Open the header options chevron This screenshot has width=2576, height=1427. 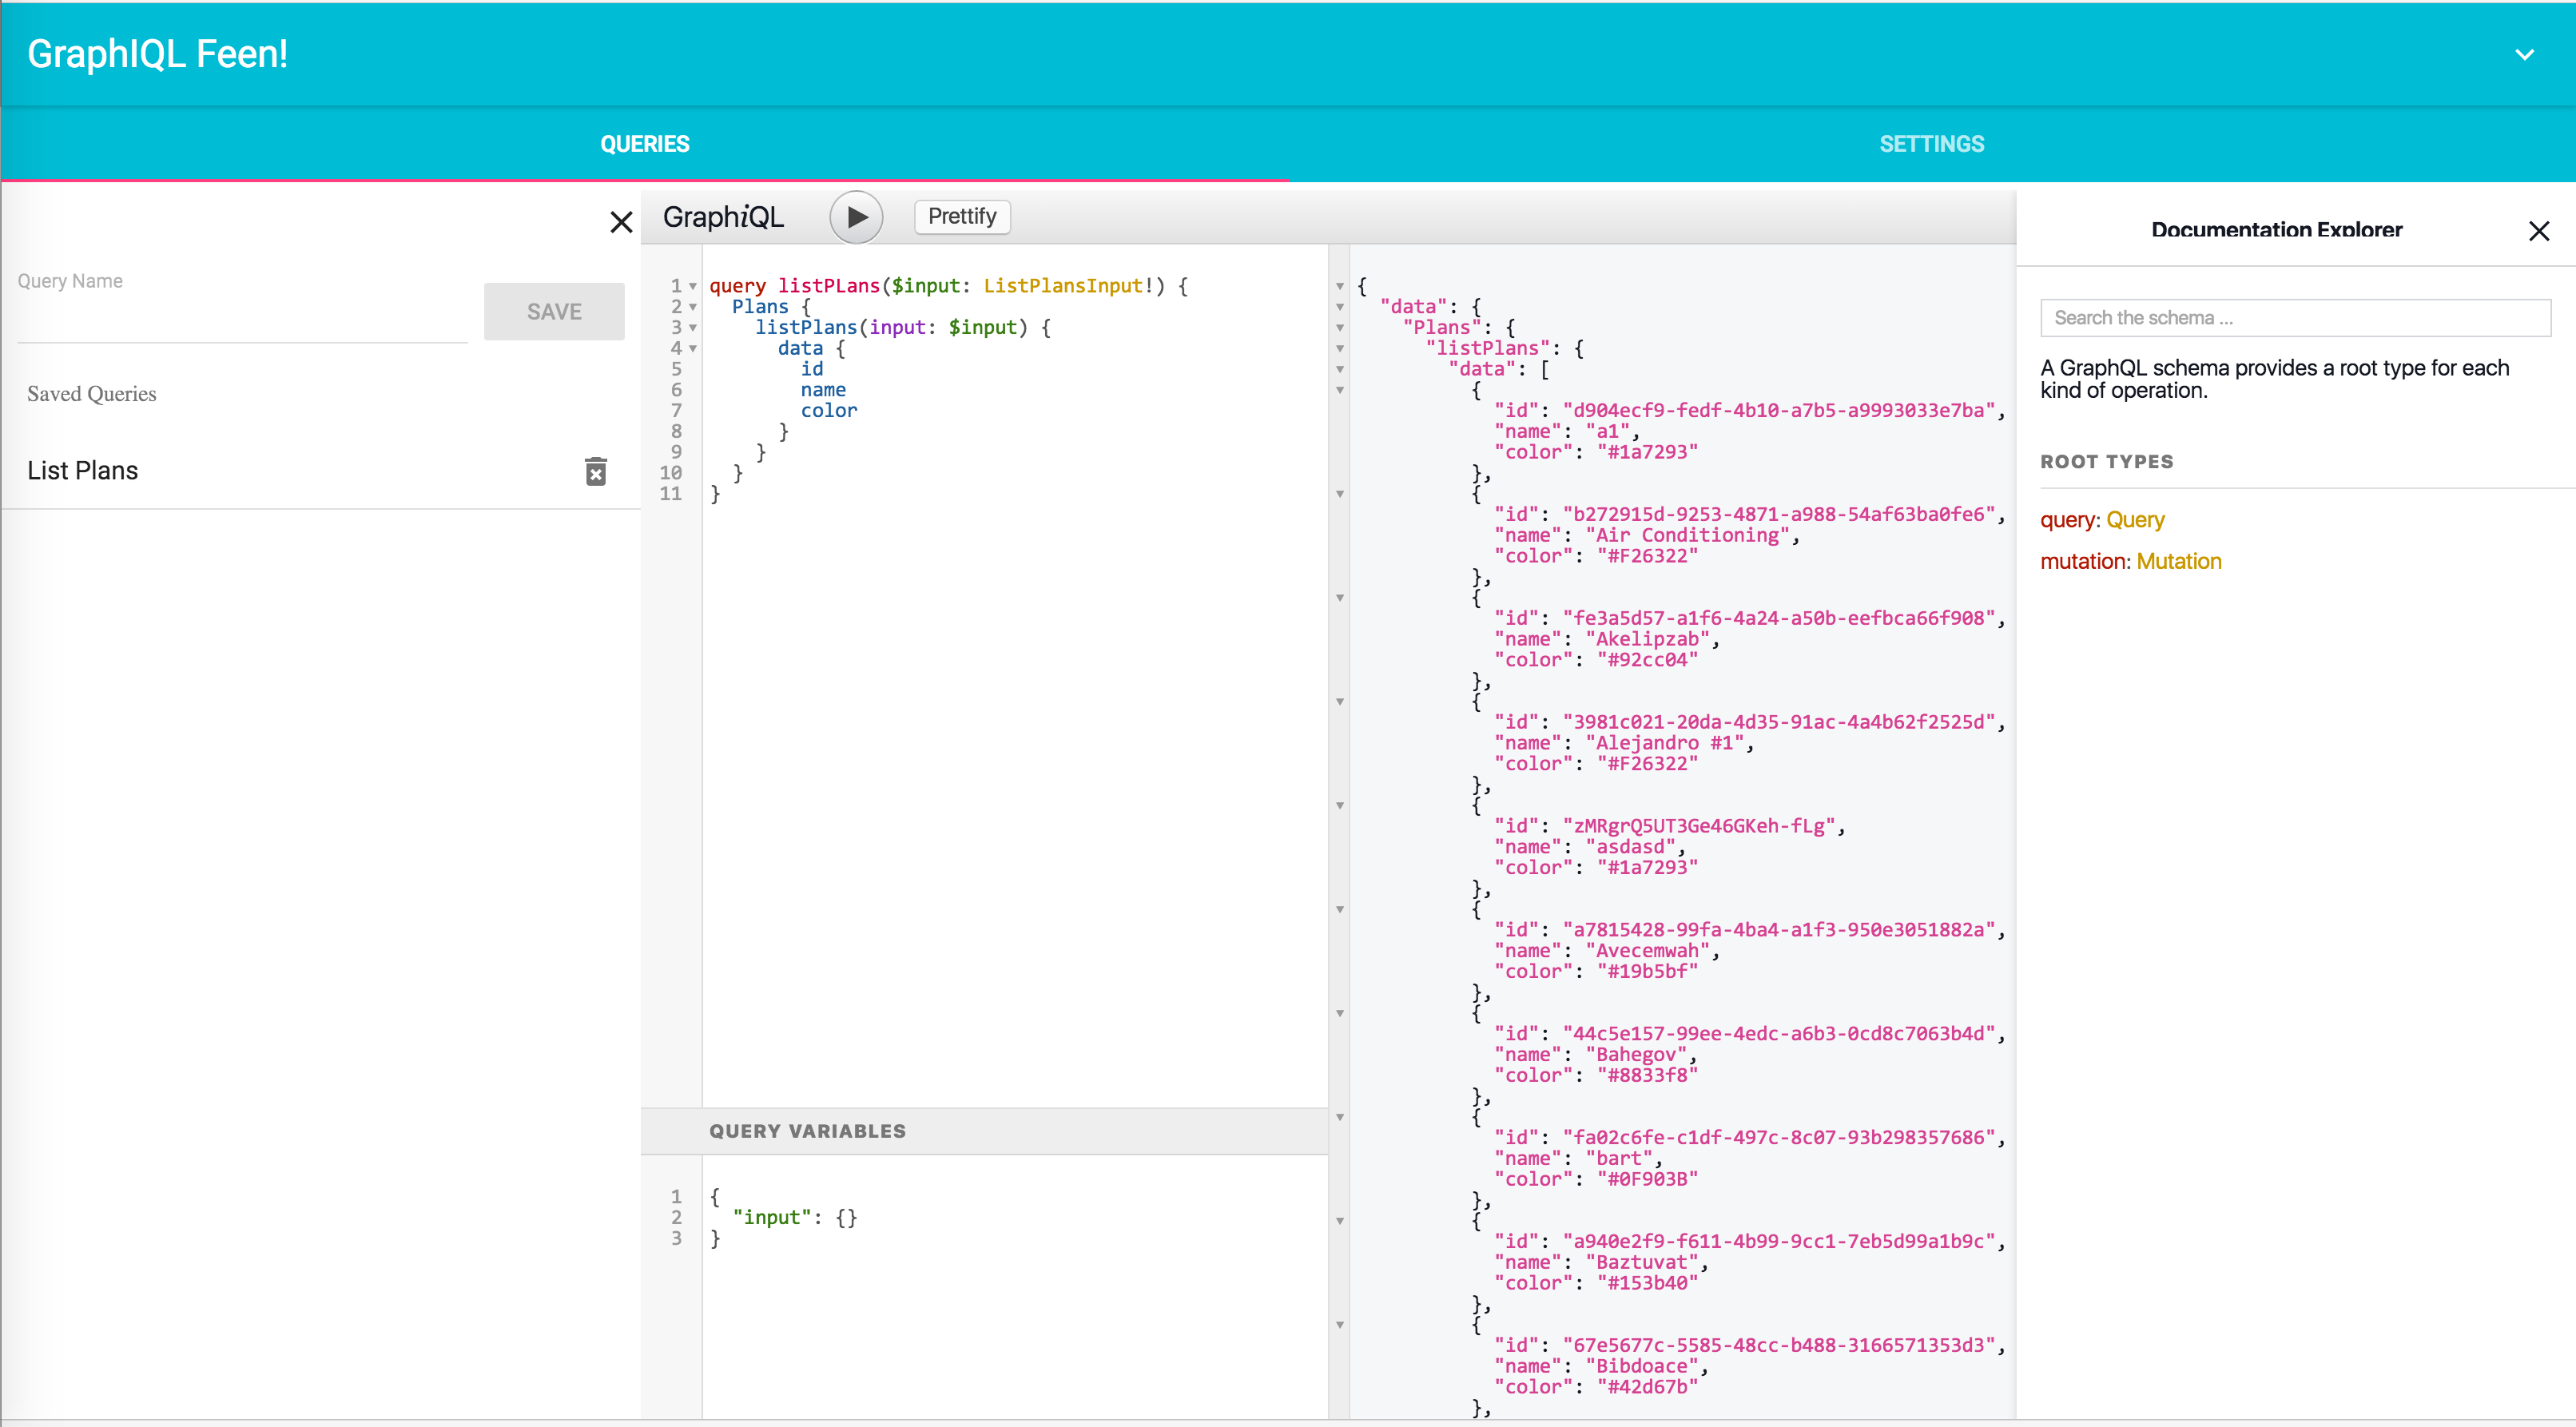pyautogui.click(x=2526, y=54)
